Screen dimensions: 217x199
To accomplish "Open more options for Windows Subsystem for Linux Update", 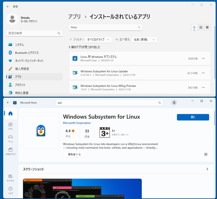I will pos(203,73).
